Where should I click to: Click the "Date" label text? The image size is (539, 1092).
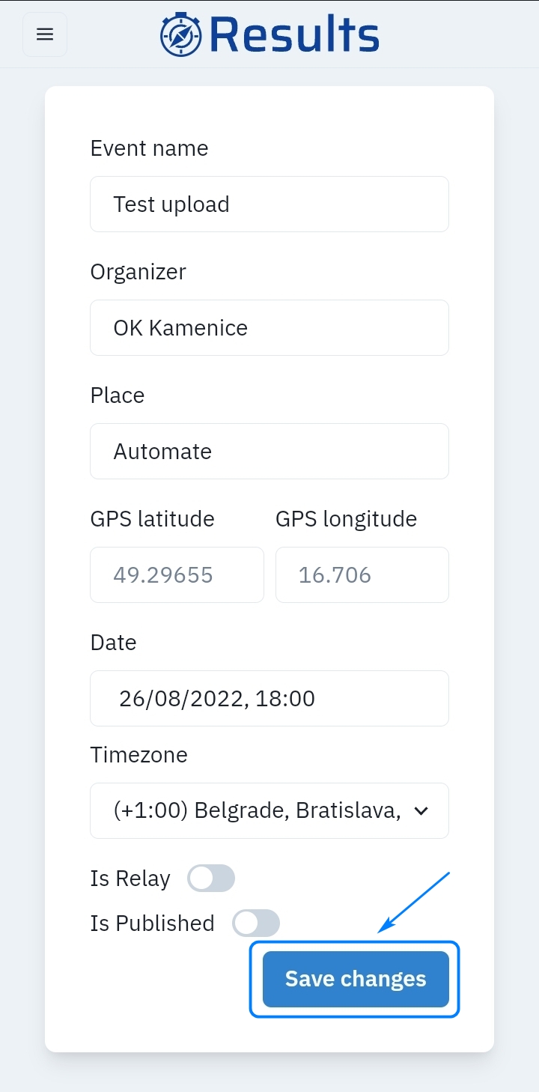113,643
